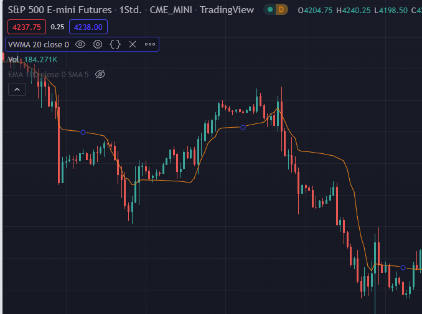
Task: Click the green market status dot
Action: tap(270, 10)
